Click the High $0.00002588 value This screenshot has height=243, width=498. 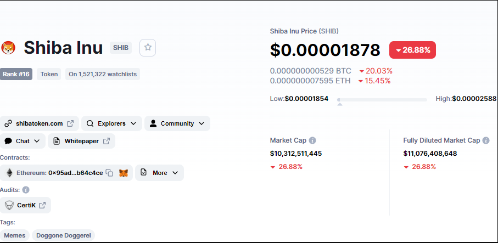tap(474, 99)
